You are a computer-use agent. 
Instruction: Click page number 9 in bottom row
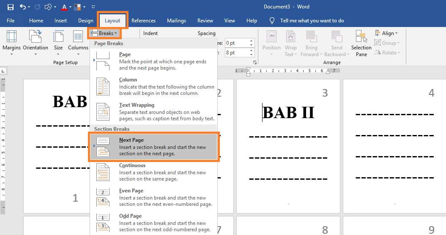432,230
